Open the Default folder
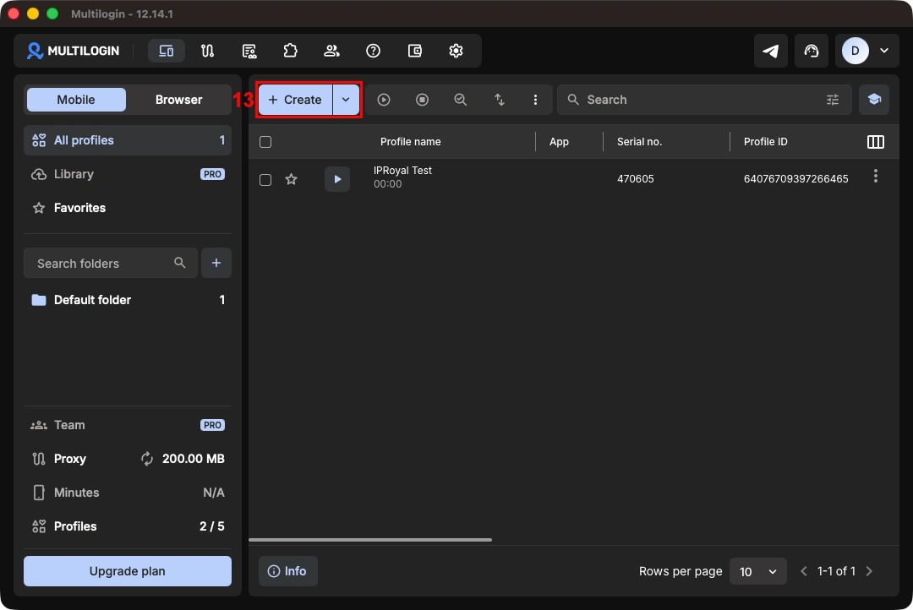Screen dimensions: 913x610 click(x=128, y=300)
